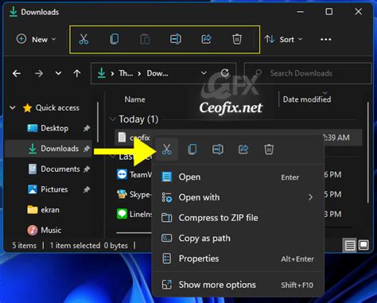
Task: Sort by the Name column header
Action: (x=135, y=99)
